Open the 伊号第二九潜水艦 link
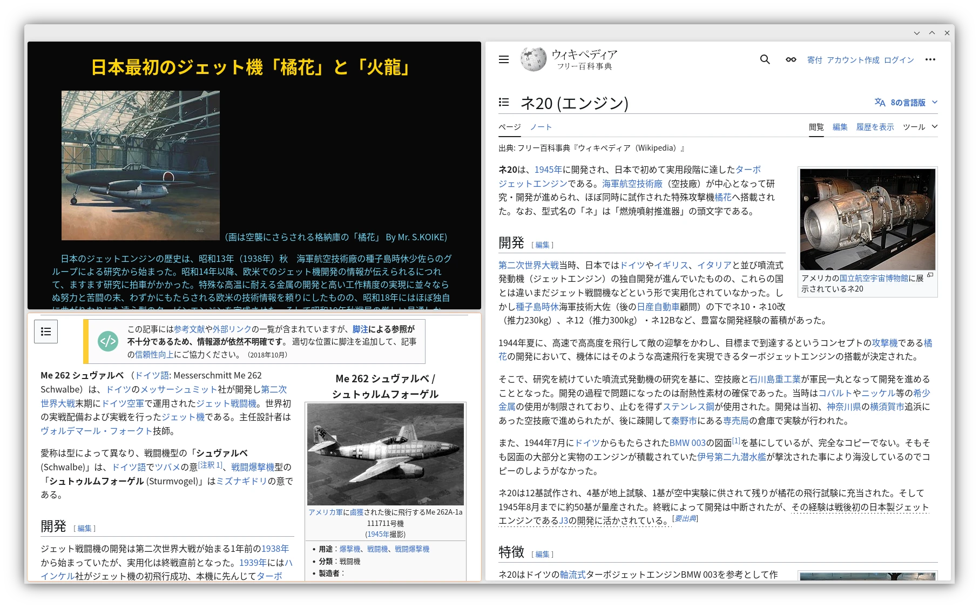979x608 pixels. click(732, 457)
